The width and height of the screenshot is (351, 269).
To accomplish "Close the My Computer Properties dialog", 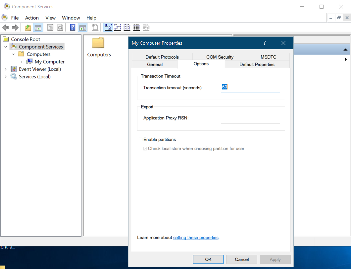I will click(x=283, y=43).
